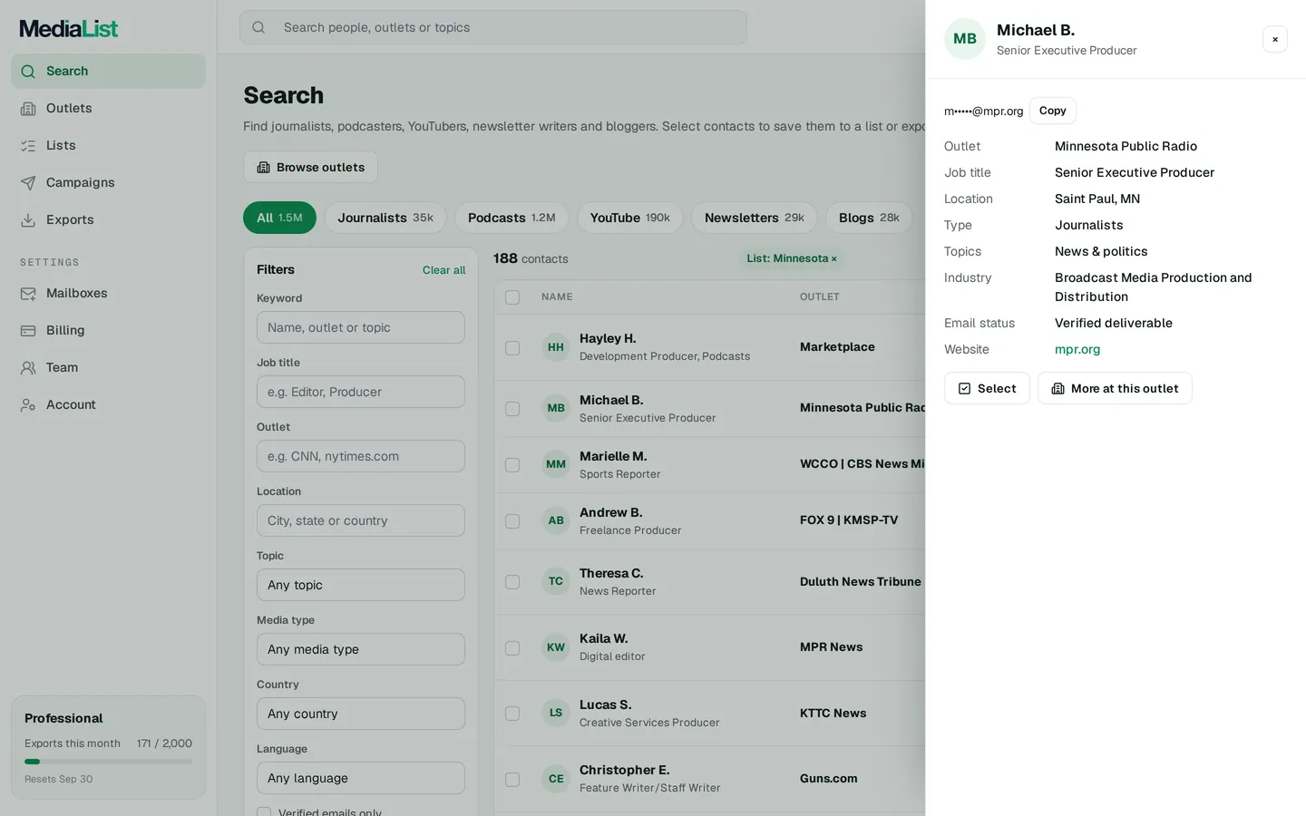Click the Mailboxes envelope icon
The image size is (1306, 816).
[x=28, y=294]
